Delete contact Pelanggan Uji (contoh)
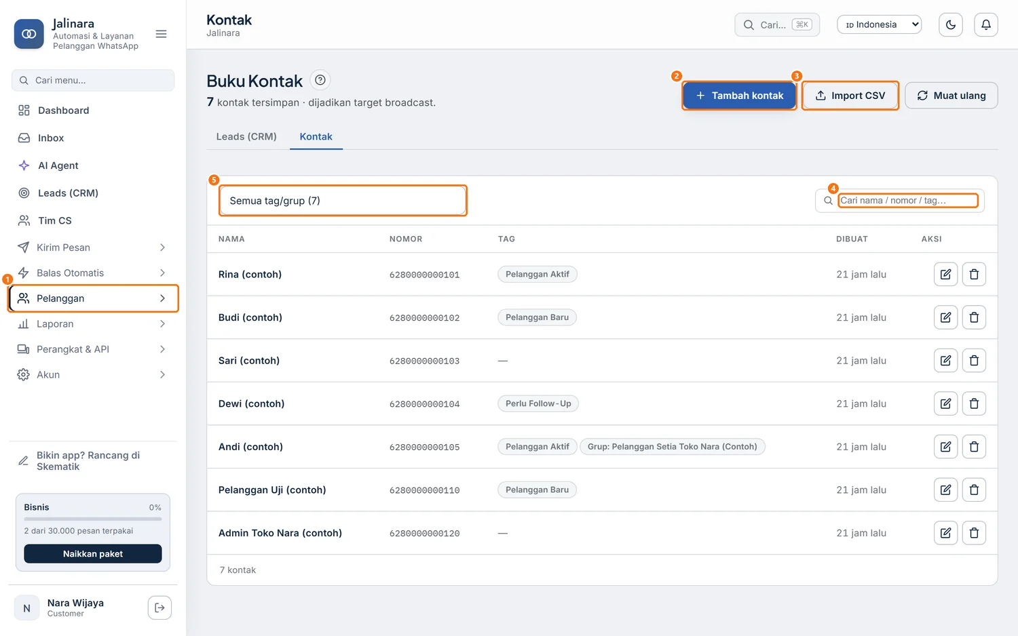This screenshot has height=636, width=1018. [974, 490]
